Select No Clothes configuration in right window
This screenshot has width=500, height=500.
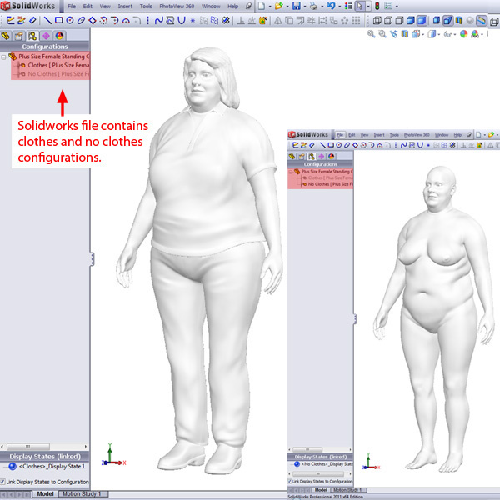(329, 184)
